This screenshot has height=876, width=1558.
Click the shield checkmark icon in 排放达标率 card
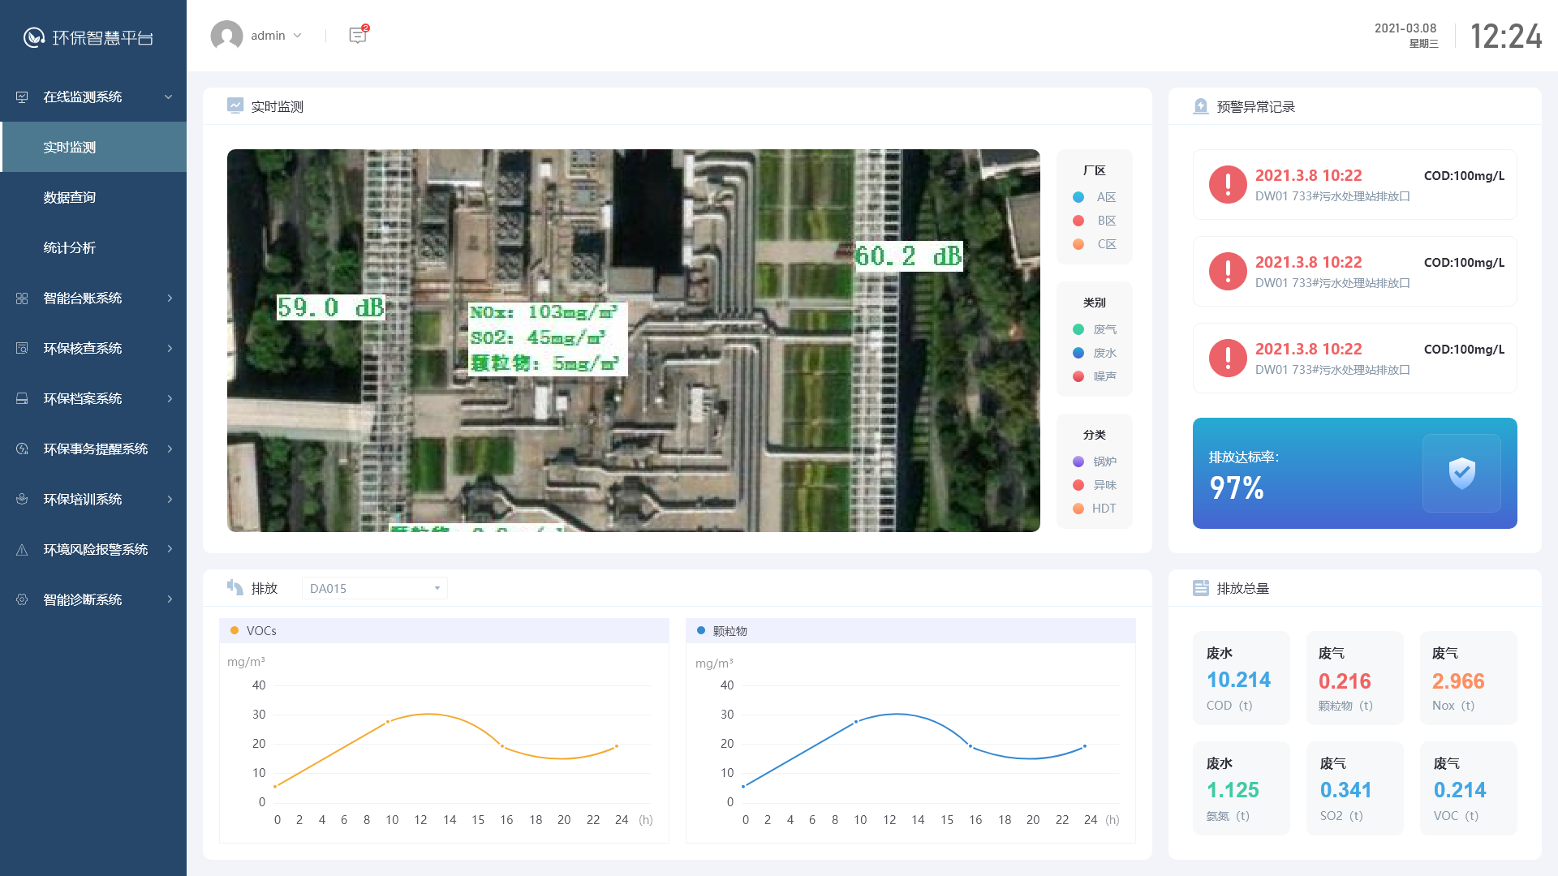tap(1461, 473)
